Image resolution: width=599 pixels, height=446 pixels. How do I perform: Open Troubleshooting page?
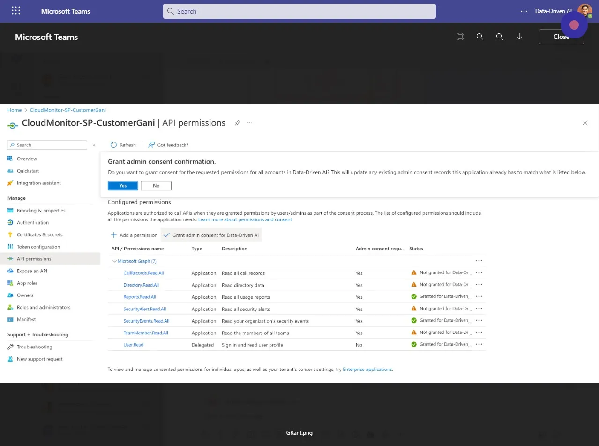click(x=34, y=347)
